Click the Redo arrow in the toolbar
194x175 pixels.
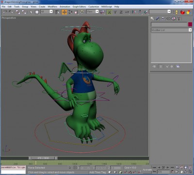(11, 12)
